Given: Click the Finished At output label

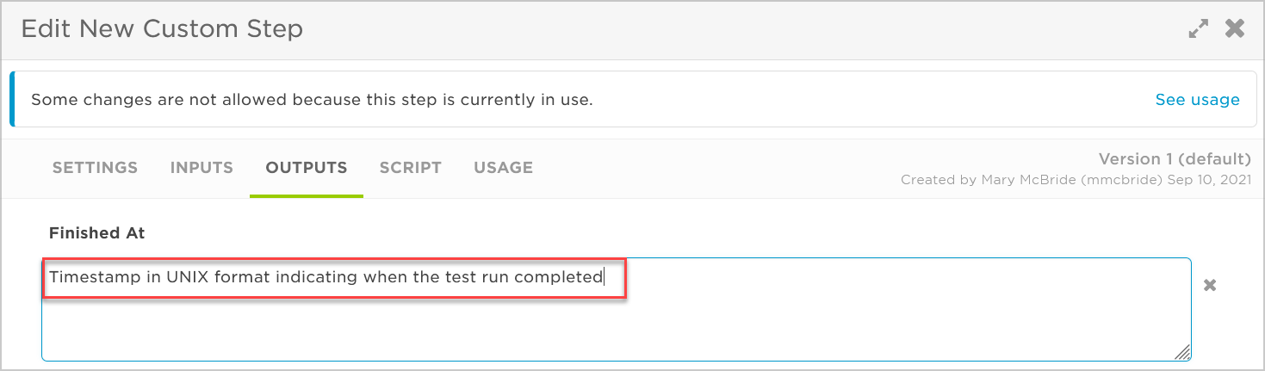Looking at the screenshot, I should tap(96, 232).
